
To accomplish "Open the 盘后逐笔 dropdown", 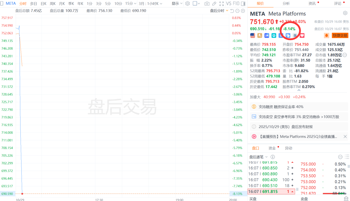I will tap(259, 157).
